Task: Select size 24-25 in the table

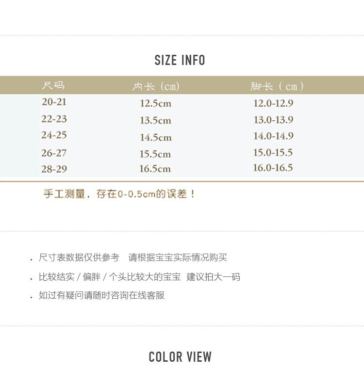Action: [54, 135]
